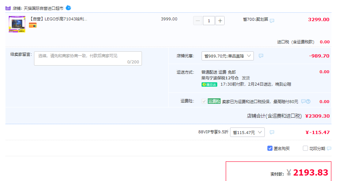Viewport: 342px width, 181px height.
Task: Click the 3999.00 original price
Action: [169, 19]
